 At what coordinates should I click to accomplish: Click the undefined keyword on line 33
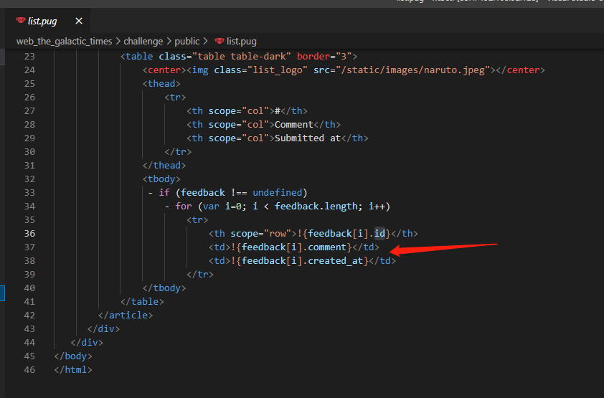278,192
